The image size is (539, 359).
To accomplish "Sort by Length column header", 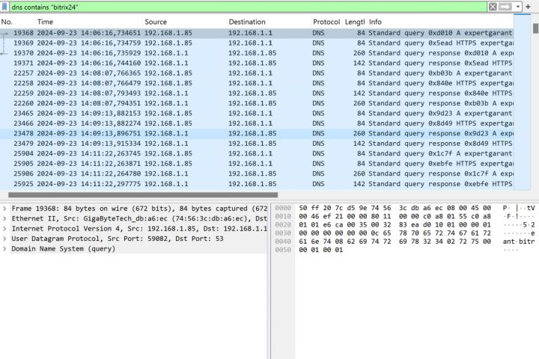I will point(355,22).
